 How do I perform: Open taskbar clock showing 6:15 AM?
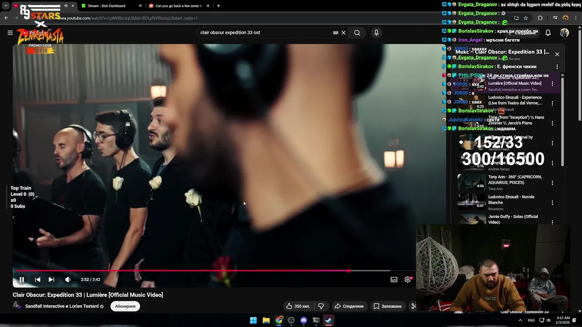[563, 320]
